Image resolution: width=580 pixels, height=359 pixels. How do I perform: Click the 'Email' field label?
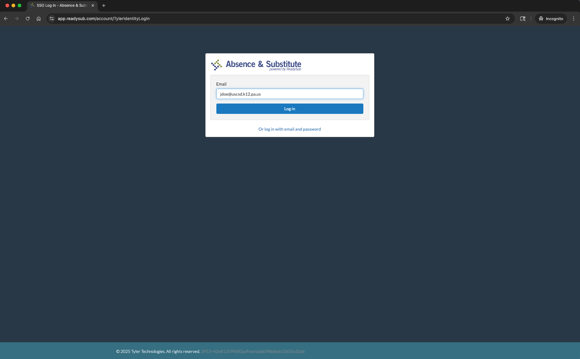221,84
